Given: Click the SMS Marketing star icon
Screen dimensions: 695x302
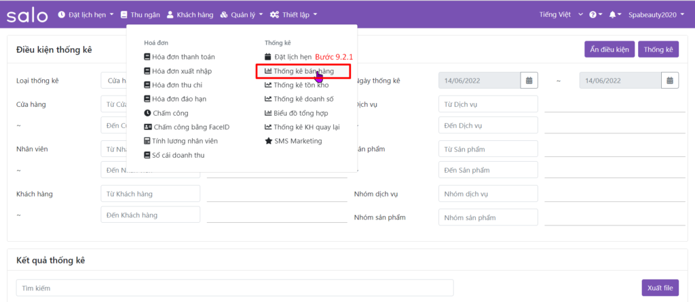Looking at the screenshot, I should 268,141.
